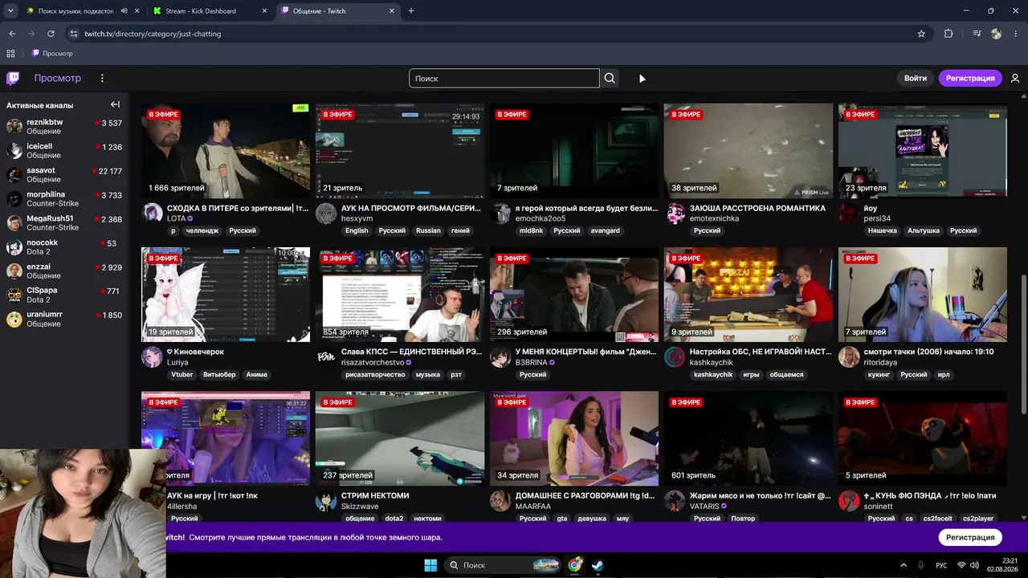Click the Windows taskbar search box

pos(503,565)
